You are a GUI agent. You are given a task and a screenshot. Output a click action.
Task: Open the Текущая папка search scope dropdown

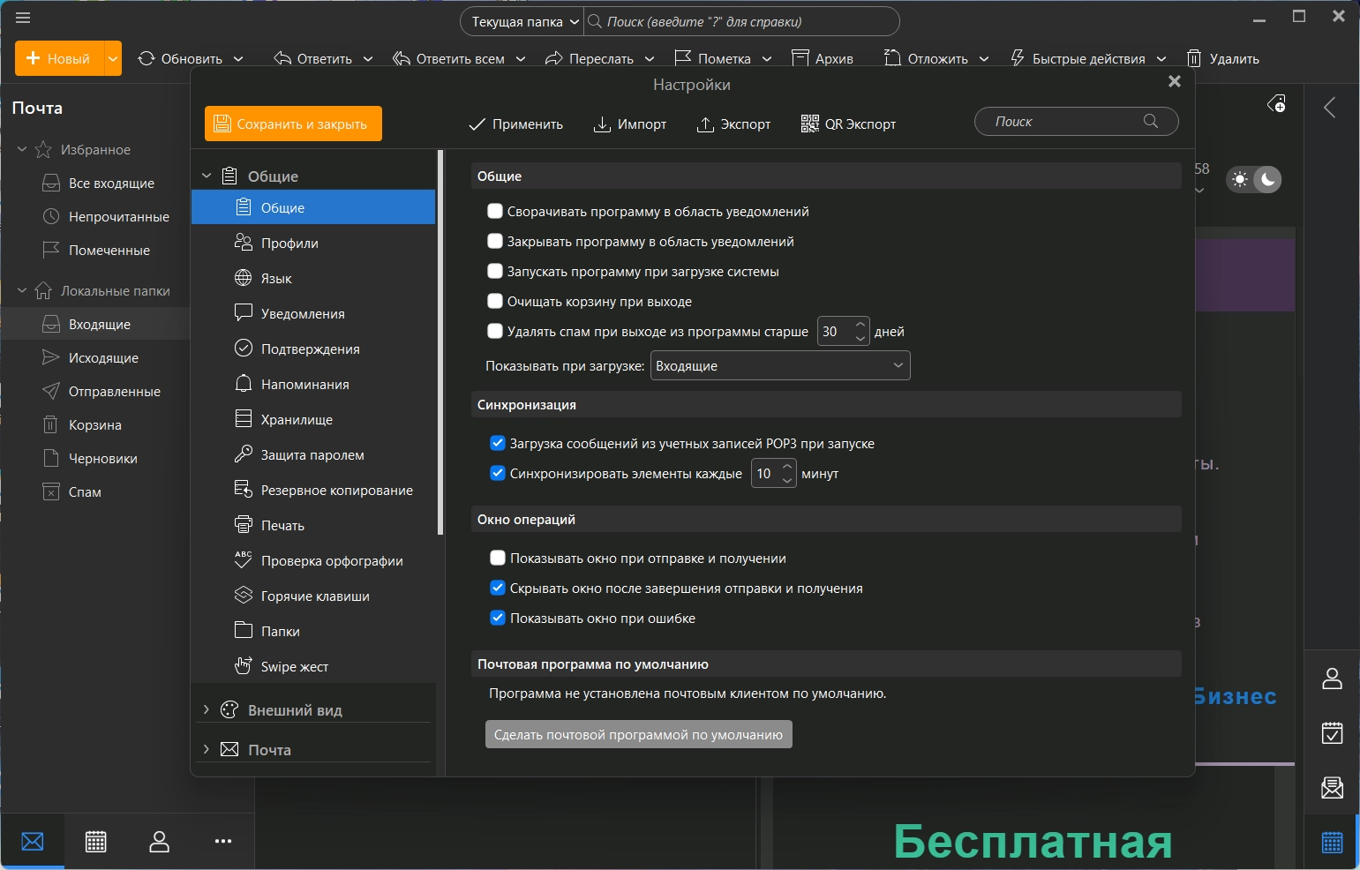point(523,22)
